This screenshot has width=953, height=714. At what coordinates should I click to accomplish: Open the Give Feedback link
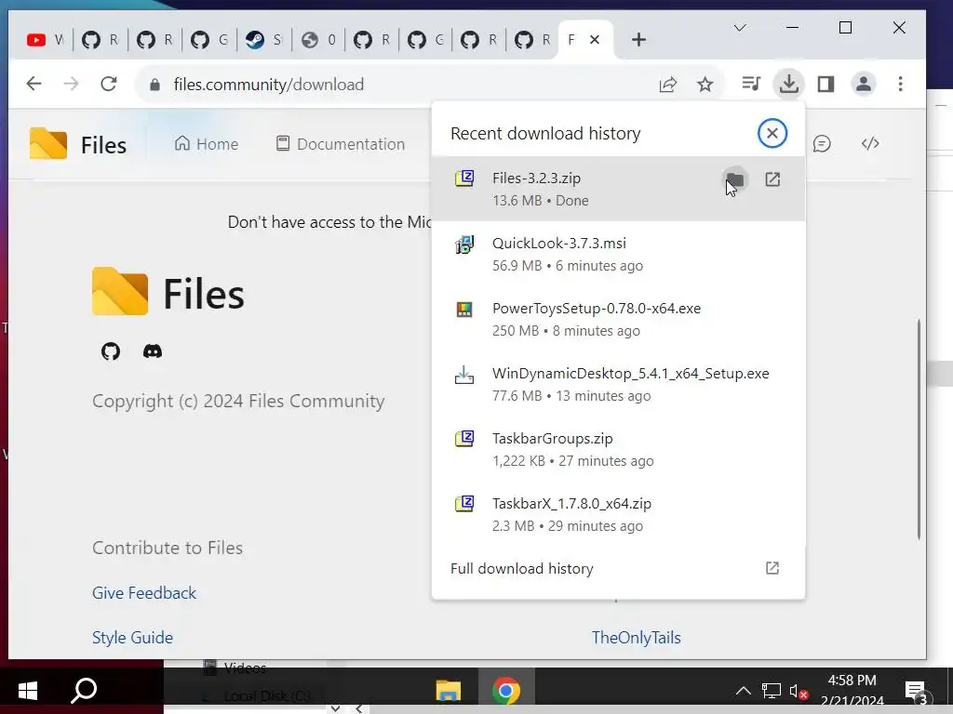tap(144, 592)
